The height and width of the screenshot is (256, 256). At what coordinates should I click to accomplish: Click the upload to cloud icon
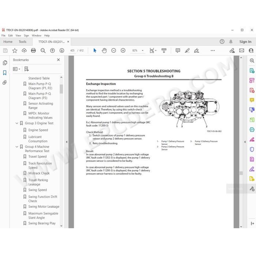coord(24,50)
